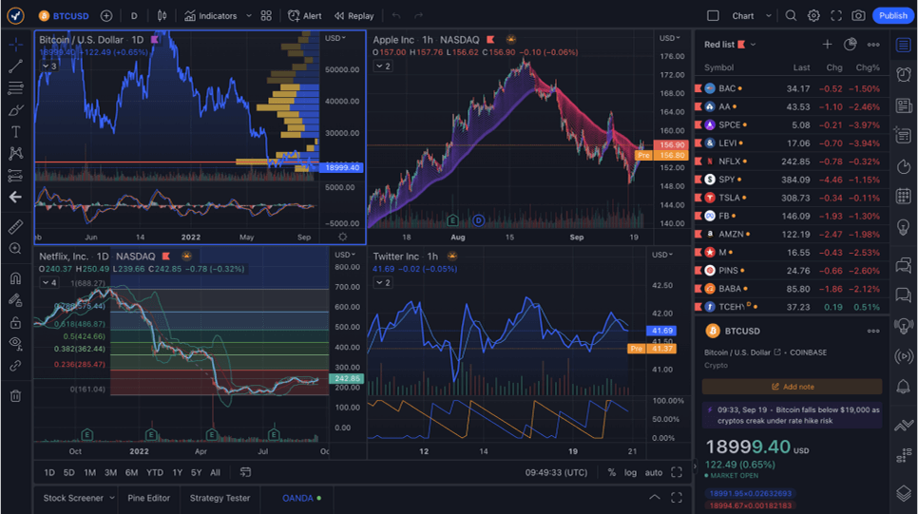Publish the chart idea
This screenshot has height=514, width=918.
(893, 16)
